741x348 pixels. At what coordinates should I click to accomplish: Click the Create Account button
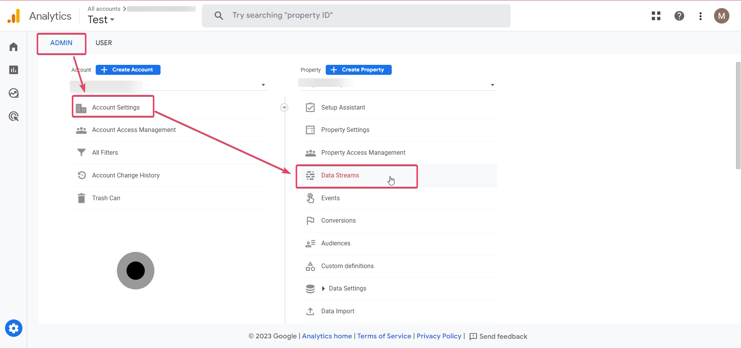point(128,70)
